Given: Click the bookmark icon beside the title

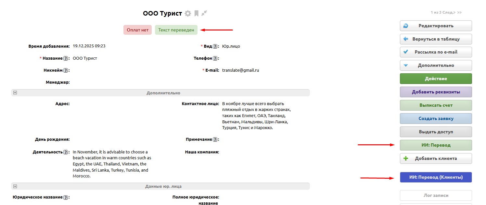Looking at the screenshot, I should point(196,13).
